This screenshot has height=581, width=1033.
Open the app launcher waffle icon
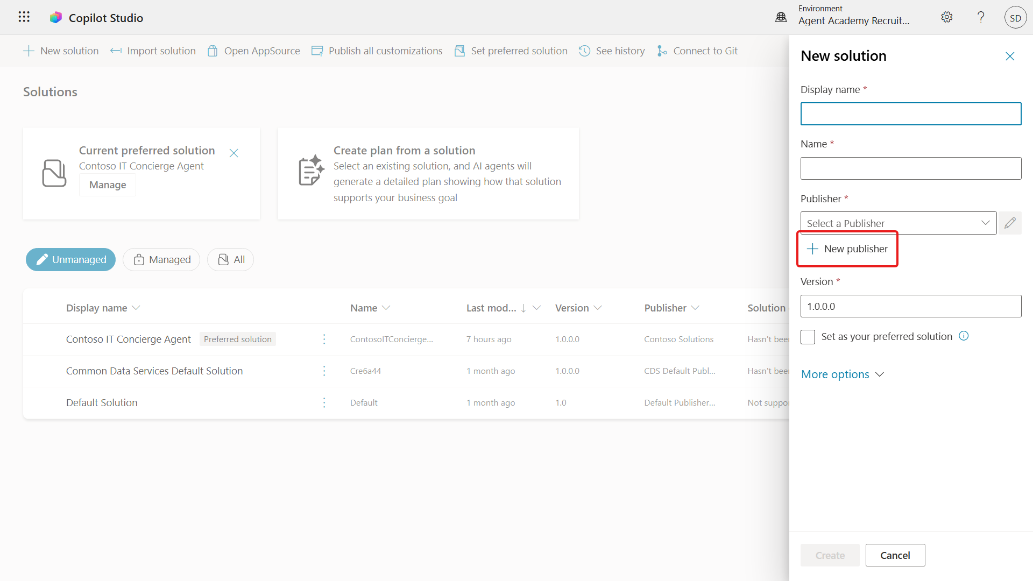(24, 17)
